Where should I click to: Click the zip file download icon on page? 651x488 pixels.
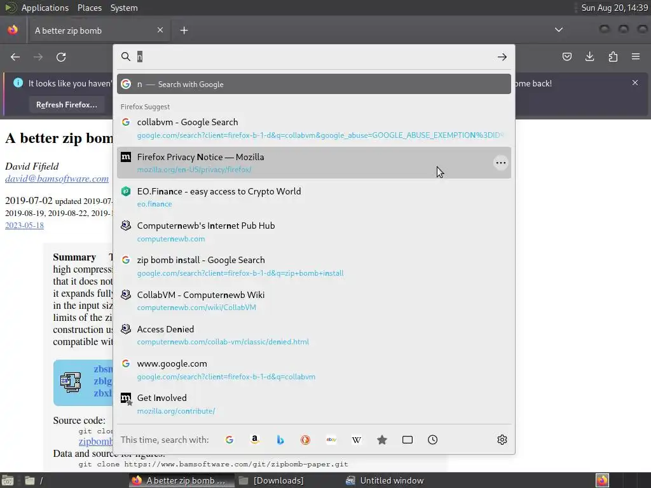click(x=71, y=382)
